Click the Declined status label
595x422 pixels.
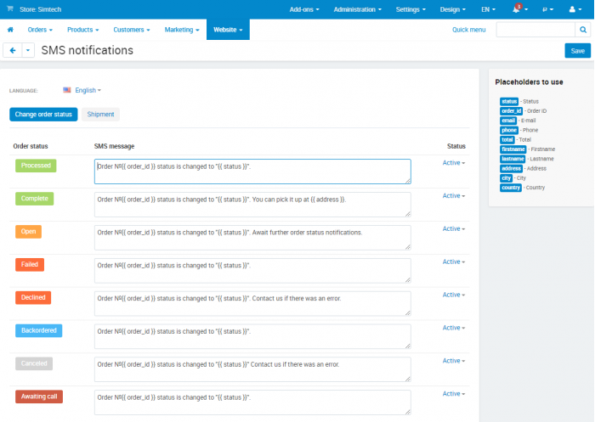click(x=33, y=297)
